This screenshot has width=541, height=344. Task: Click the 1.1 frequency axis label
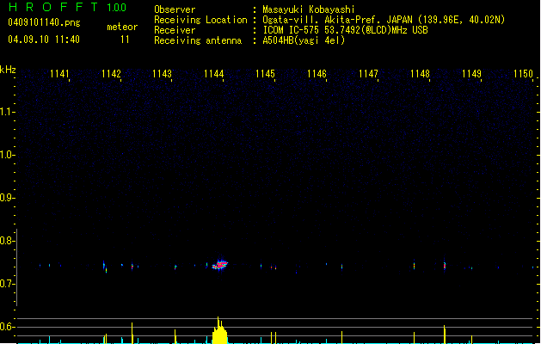click(x=7, y=112)
